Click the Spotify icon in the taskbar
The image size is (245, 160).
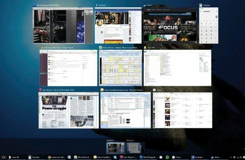(167, 157)
